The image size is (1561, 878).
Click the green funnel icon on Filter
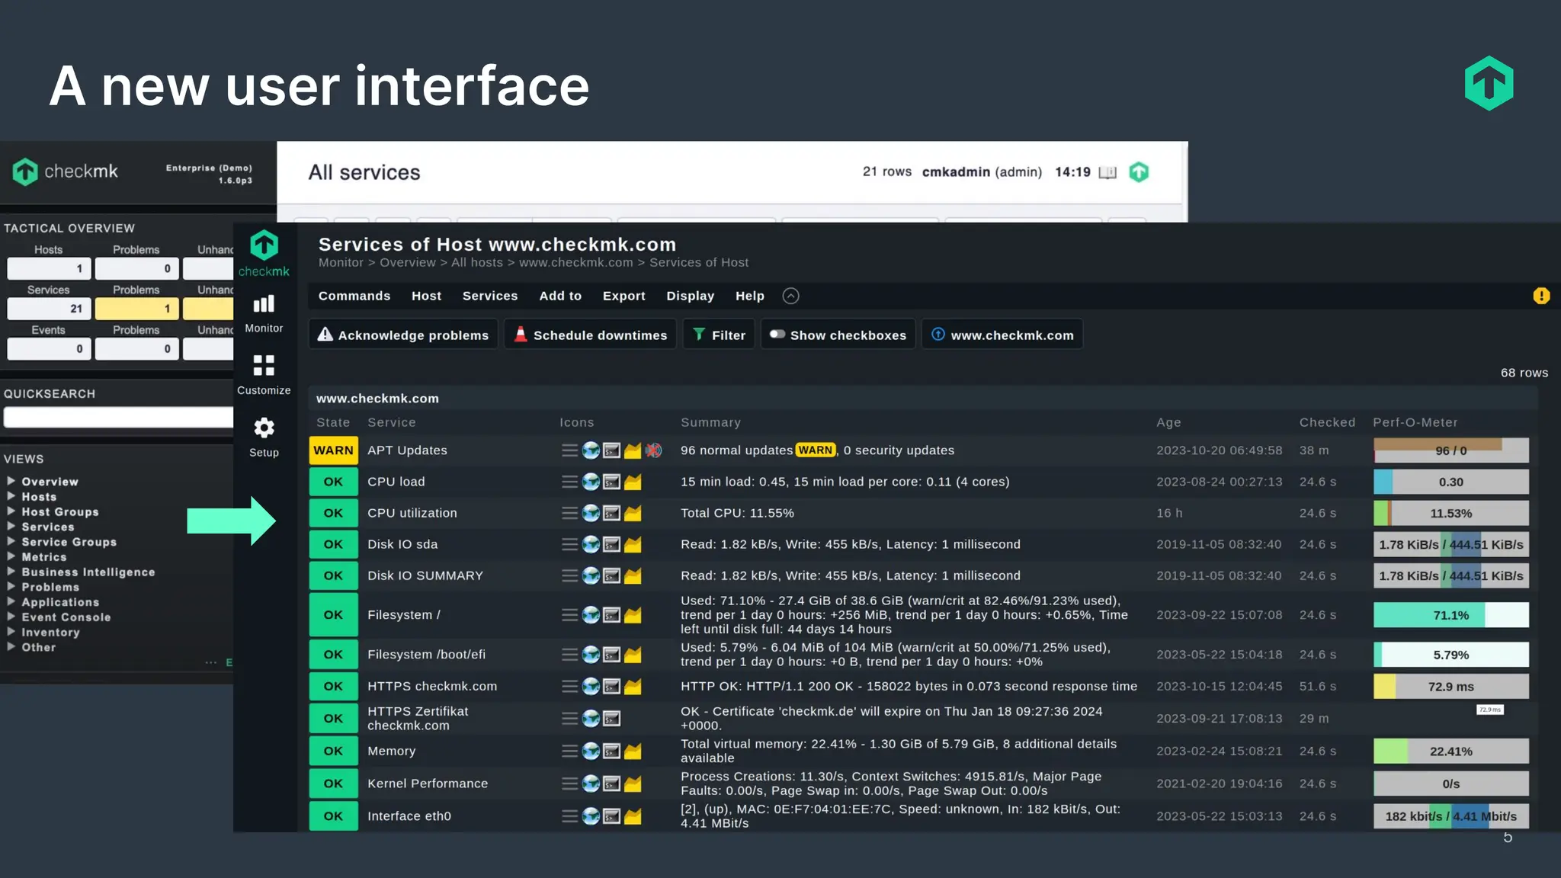699,335
